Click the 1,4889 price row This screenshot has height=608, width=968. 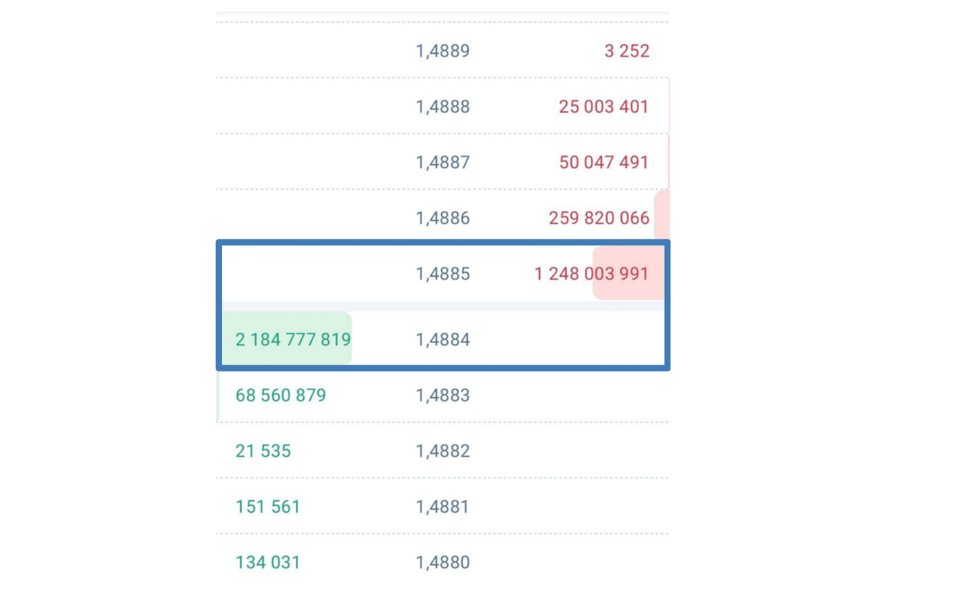[443, 51]
